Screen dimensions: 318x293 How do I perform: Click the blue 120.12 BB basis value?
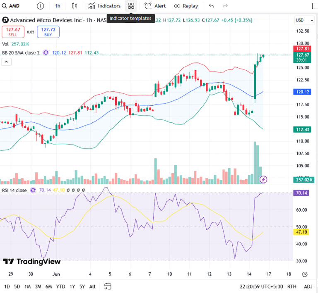59,53
